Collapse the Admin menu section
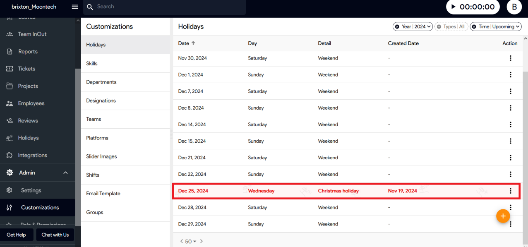The image size is (528, 247). click(x=65, y=173)
